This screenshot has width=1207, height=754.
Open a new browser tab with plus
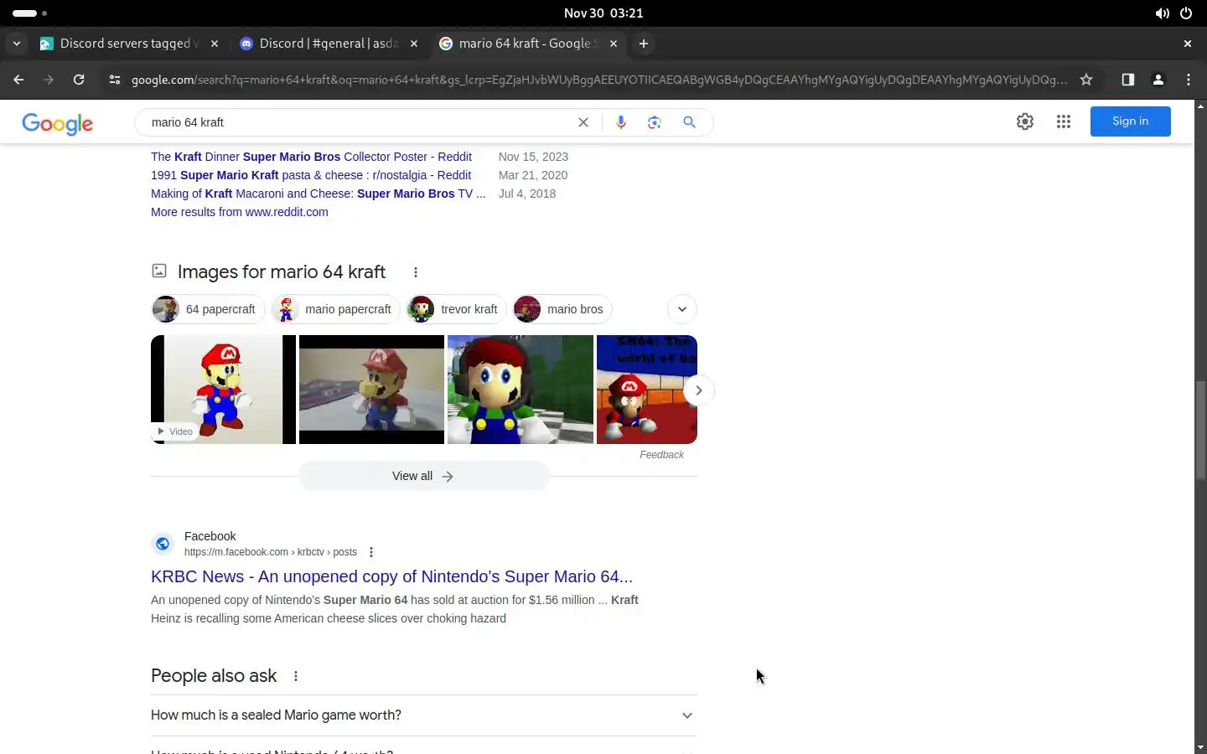(x=644, y=44)
